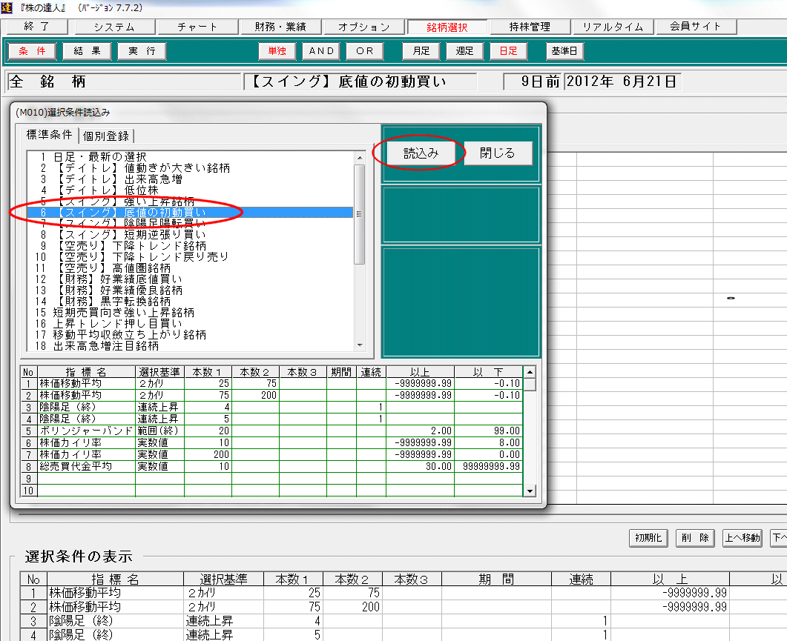Click the 結果 button
This screenshot has width=787, height=641.
87,50
